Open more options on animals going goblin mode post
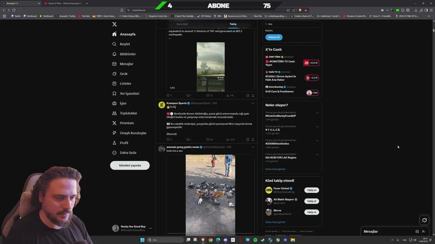The image size is (435, 244). click(253, 147)
